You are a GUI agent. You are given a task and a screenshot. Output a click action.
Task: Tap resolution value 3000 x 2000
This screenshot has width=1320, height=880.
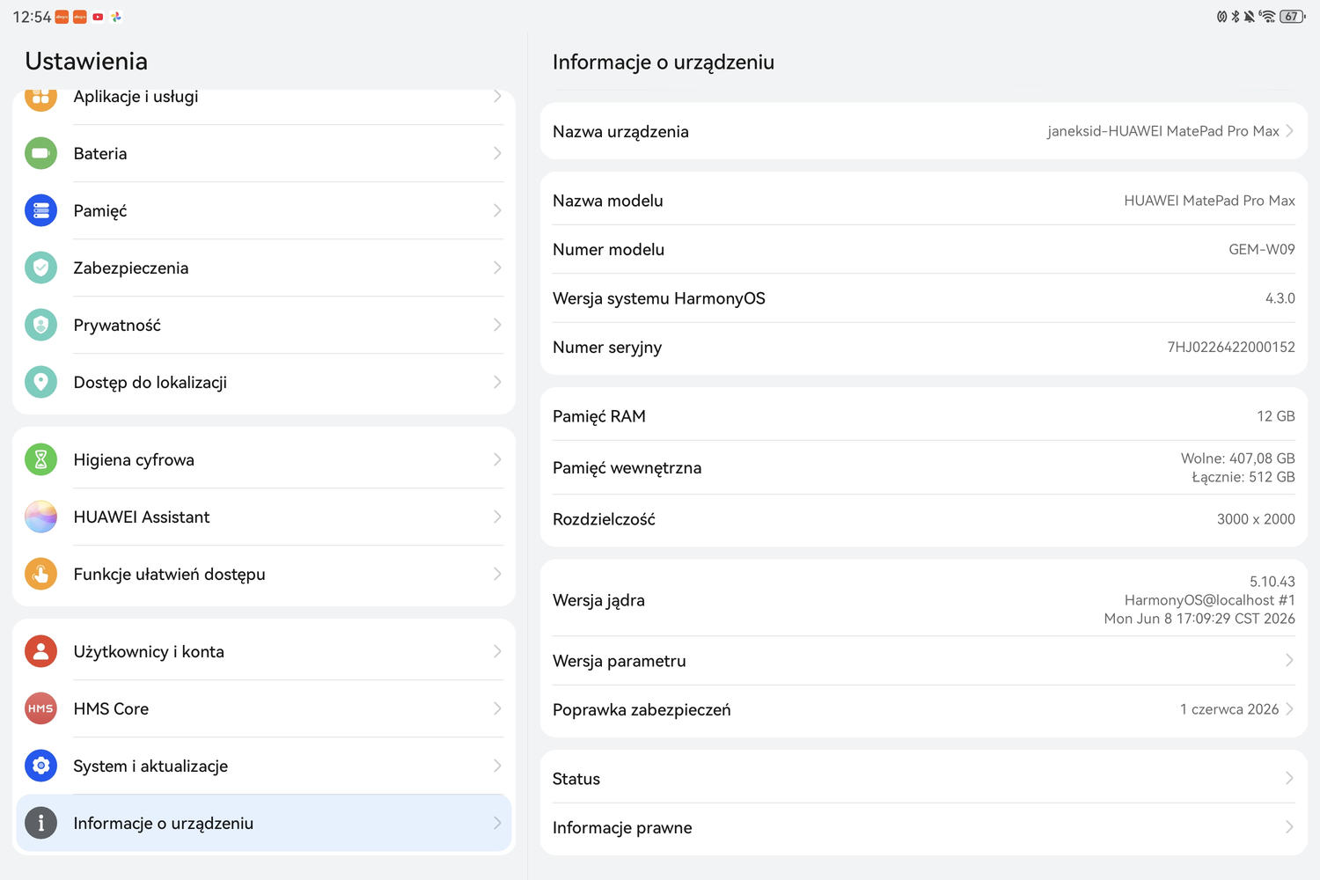pyautogui.click(x=1256, y=519)
